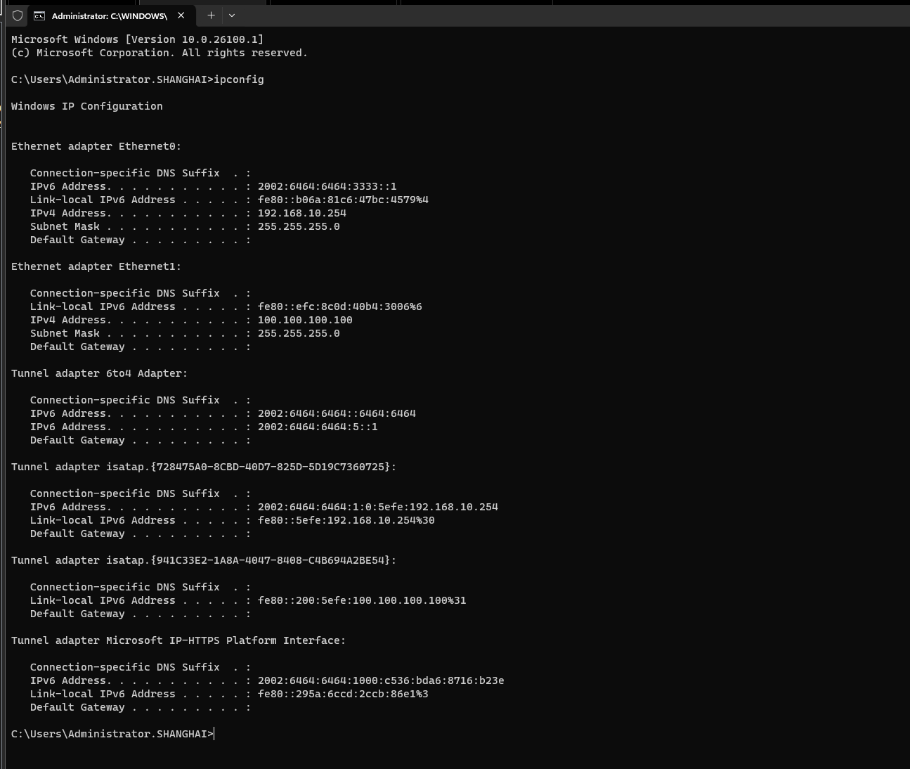
Task: Click the Ethernet adapter Ethernet1 heading
Action: pyautogui.click(x=96, y=266)
